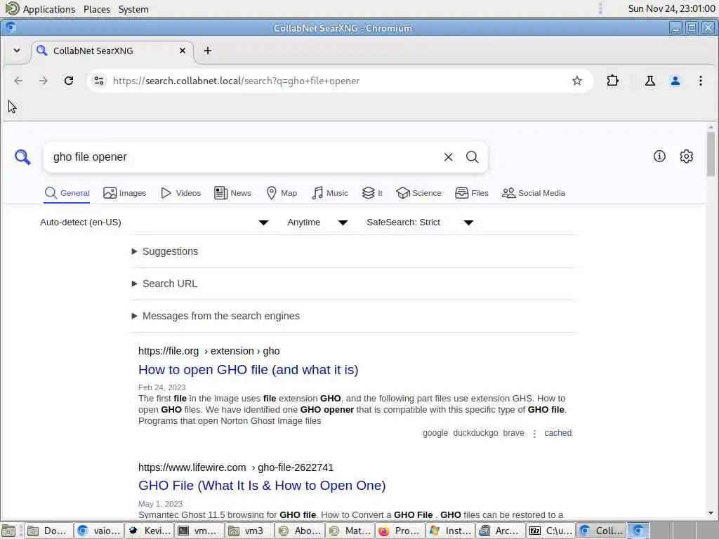This screenshot has height=539, width=719.
Task: Switch to the Images category
Action: [125, 193]
